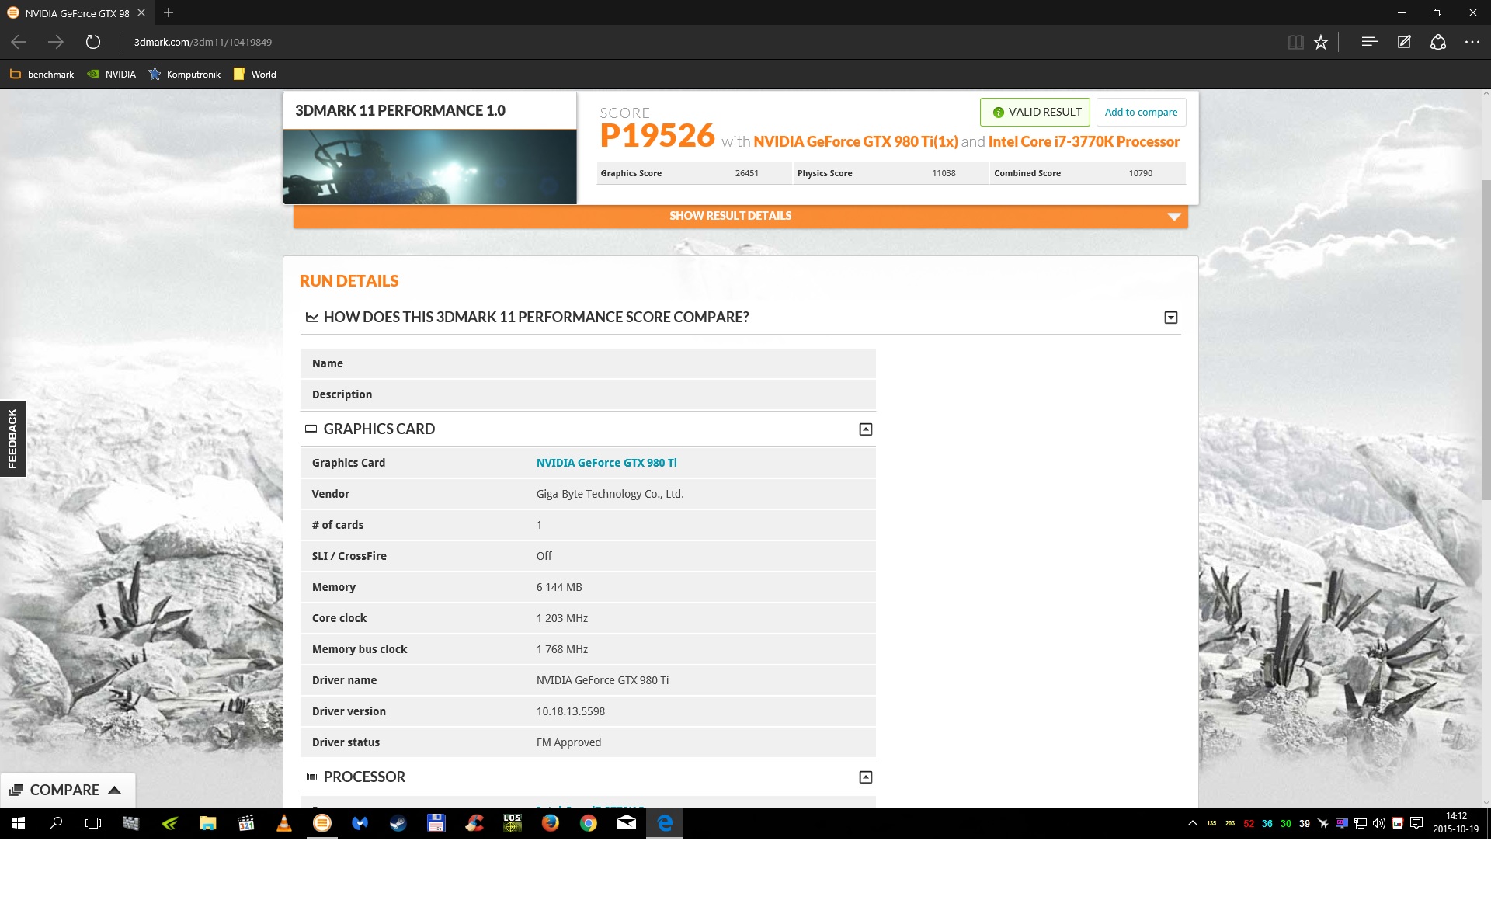Viewport: 1491px width, 907px height.
Task: Click the 1 768 MHz memory bus clock
Action: 561,649
